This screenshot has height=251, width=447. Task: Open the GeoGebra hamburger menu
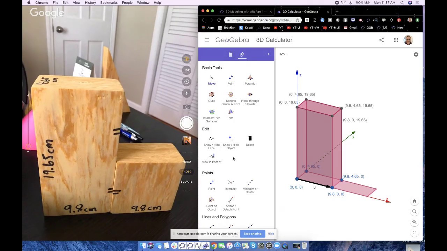[207, 40]
